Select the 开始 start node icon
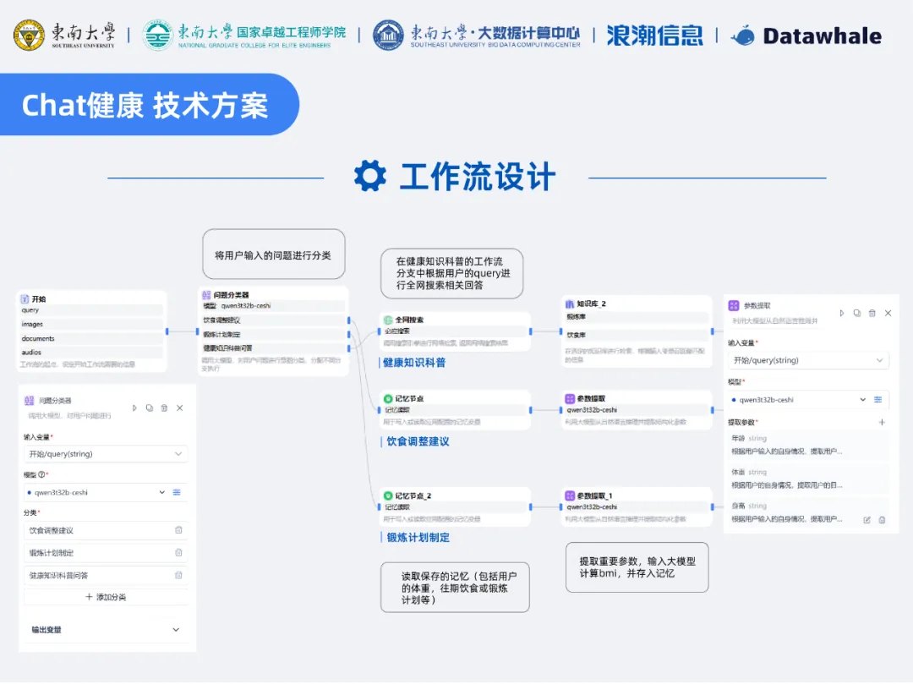Viewport: 913px width, 684px height. pyautogui.click(x=25, y=299)
